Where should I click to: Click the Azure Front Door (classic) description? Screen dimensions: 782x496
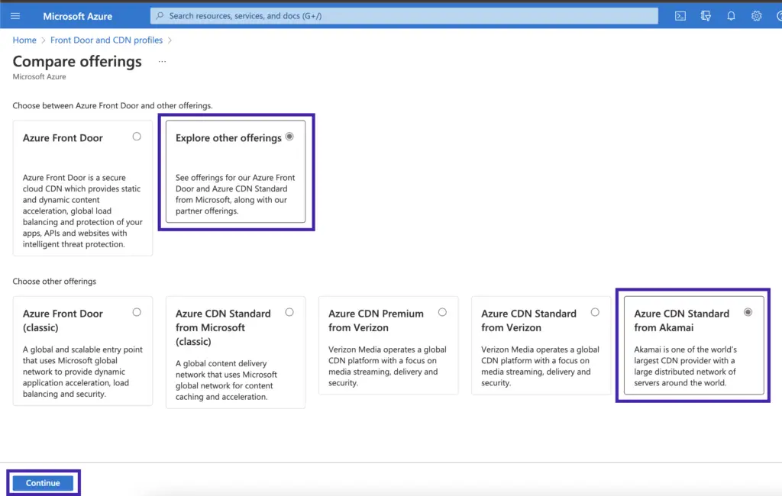82,372
